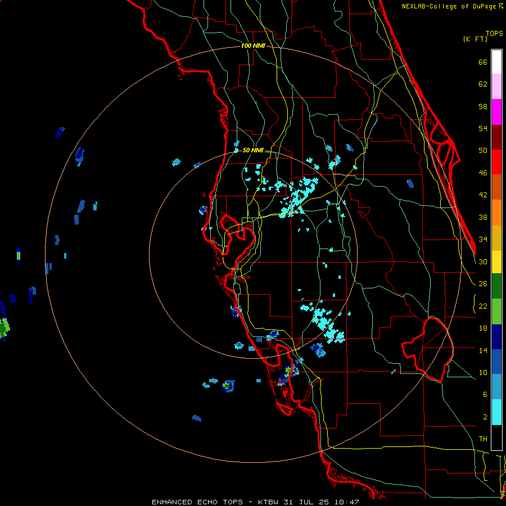Click the 46 legend value
This screenshot has width=506, height=506.
[x=483, y=173]
